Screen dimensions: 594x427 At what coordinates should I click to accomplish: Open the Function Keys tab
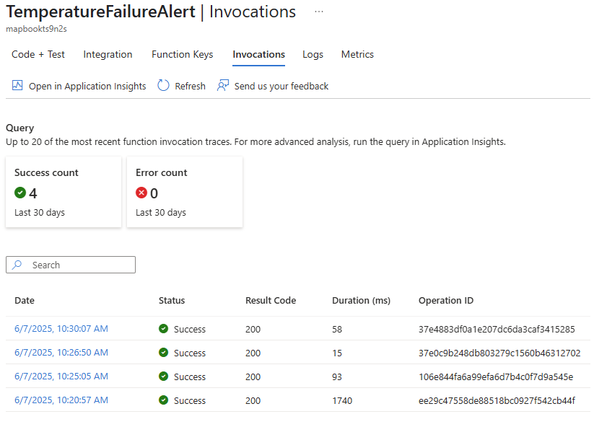click(182, 54)
